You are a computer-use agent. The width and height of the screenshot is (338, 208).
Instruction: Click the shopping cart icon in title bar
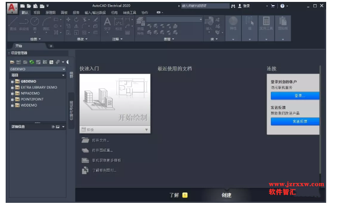(x=273, y=6)
